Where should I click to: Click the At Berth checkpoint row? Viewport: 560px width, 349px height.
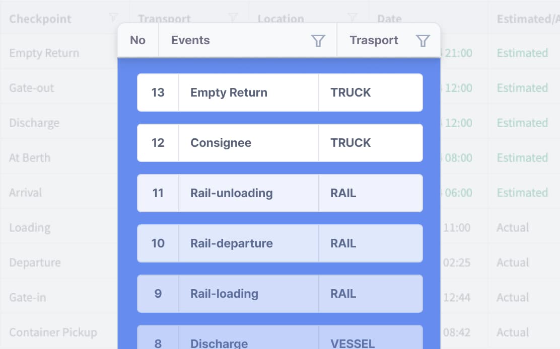click(x=29, y=158)
